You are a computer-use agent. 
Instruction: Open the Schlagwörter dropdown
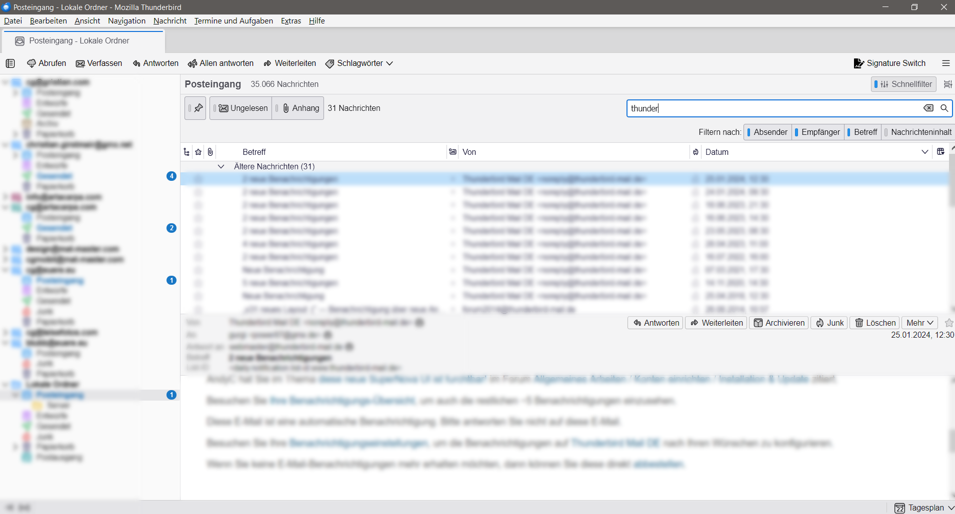(359, 63)
